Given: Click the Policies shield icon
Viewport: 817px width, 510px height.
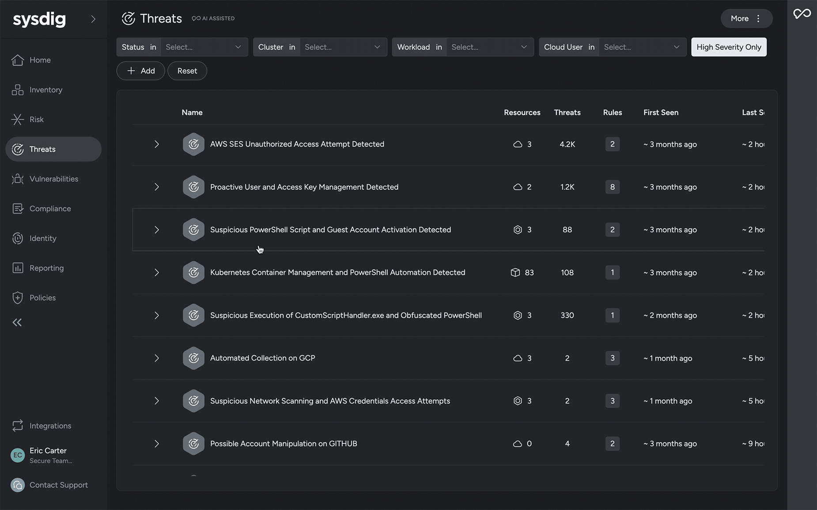Looking at the screenshot, I should click(x=18, y=298).
